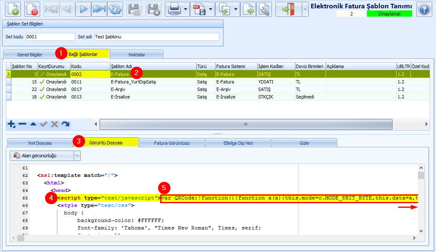This screenshot has height=252, width=436.
Task: Click the script tag on line 65
Action: [109, 198]
